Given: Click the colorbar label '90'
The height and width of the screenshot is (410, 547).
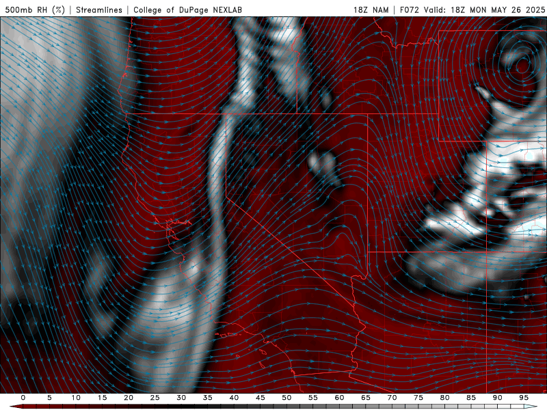Looking at the screenshot, I should (x=497, y=398).
